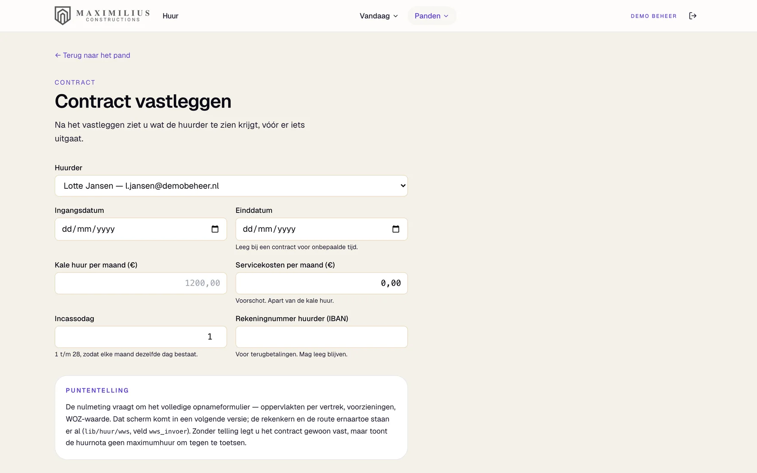Image resolution: width=757 pixels, height=473 pixels.
Task: Click the logout icon next to Demo Beheer
Action: point(692,16)
